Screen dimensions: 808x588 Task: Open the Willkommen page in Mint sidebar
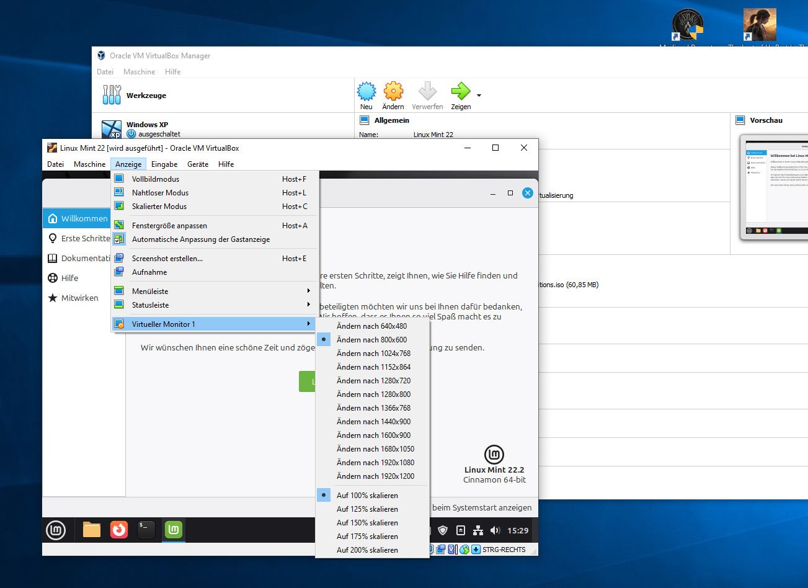point(77,218)
